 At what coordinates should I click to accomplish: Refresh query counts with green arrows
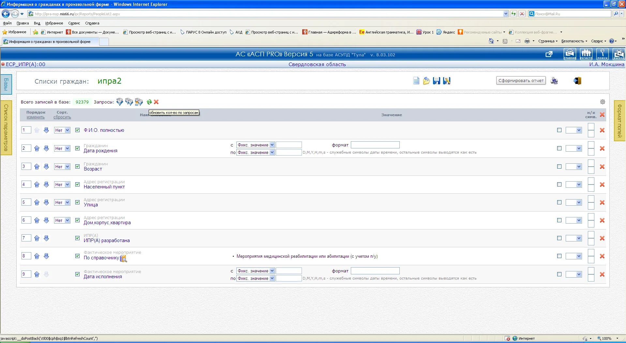[x=149, y=102]
